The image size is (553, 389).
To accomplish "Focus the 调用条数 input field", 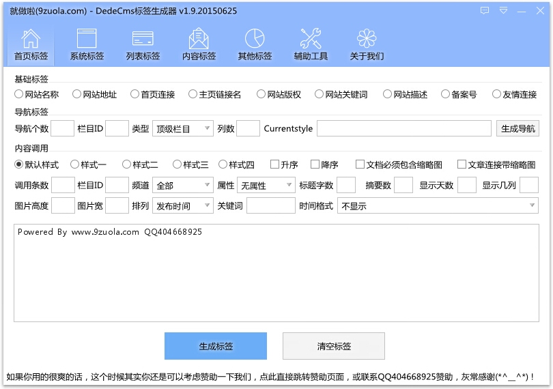I will 63,185.
